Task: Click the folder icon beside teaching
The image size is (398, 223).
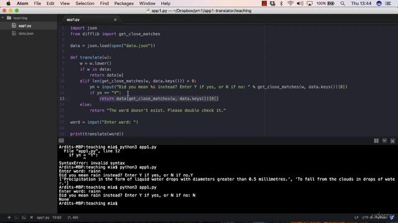Action: pyautogui.click(x=9, y=18)
